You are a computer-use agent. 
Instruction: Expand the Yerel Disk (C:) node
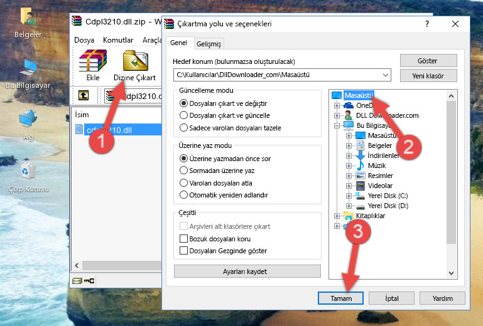click(x=349, y=196)
